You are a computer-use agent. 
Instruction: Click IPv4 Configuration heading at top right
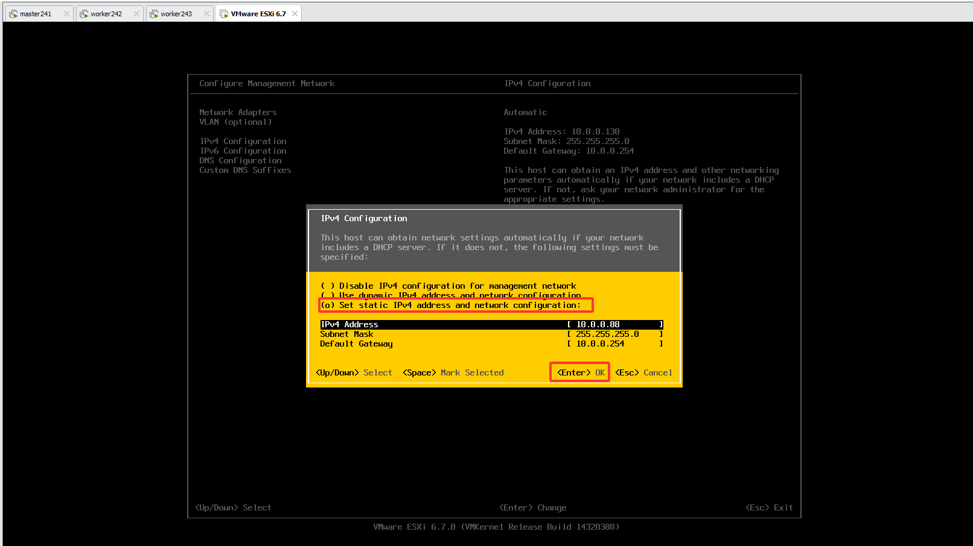coord(547,83)
